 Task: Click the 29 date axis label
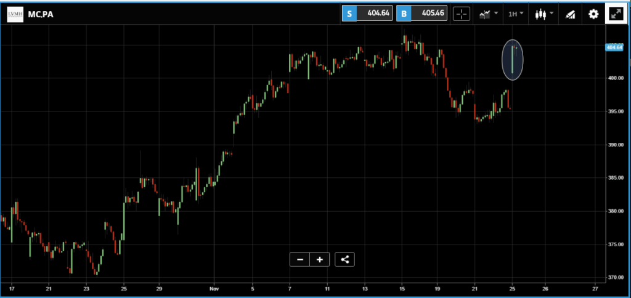159,288
